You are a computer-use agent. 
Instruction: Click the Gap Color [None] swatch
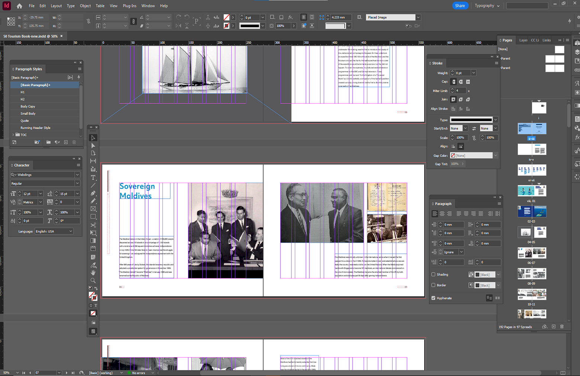point(471,155)
